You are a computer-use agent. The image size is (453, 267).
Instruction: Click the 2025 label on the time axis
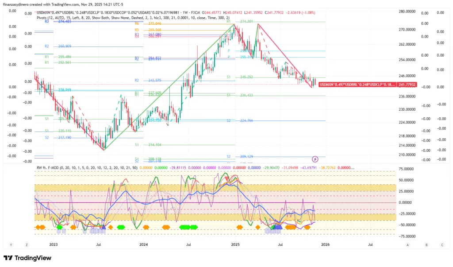coord(235,244)
